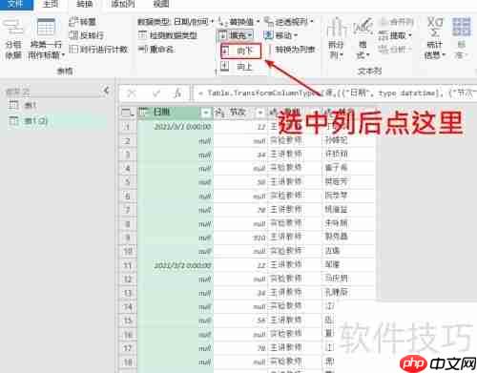Click null date cell in row 2
The height and width of the screenshot is (373, 477).
pyautogui.click(x=176, y=140)
